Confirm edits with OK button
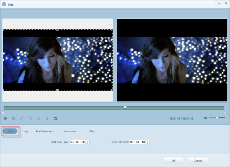 (x=174, y=161)
